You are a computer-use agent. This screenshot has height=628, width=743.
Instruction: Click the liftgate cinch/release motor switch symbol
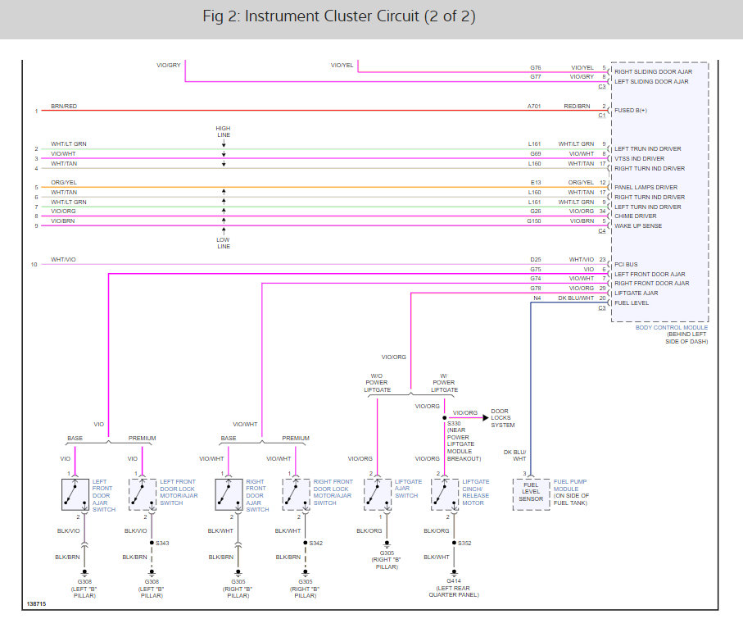tap(445, 494)
